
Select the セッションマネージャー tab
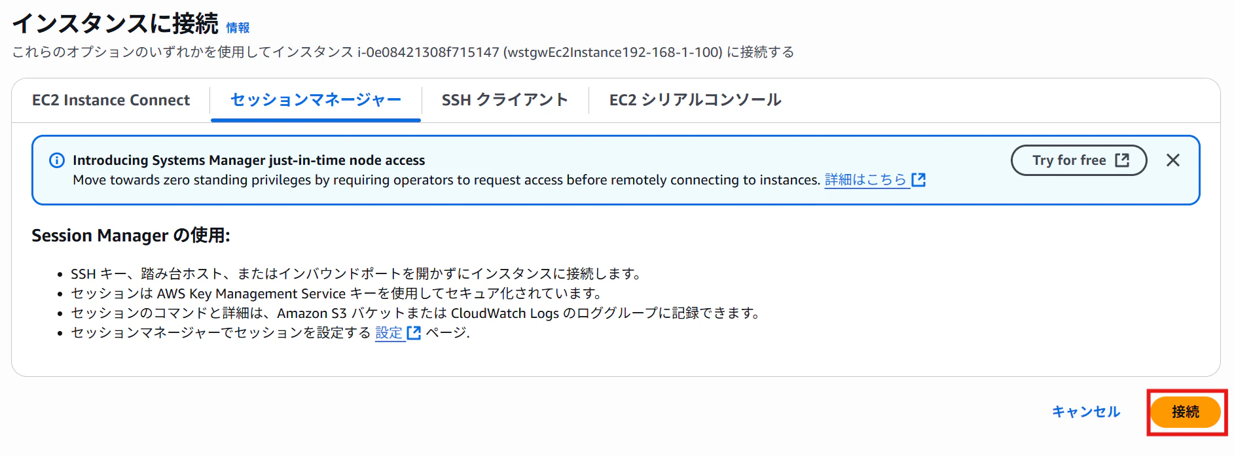point(316,100)
